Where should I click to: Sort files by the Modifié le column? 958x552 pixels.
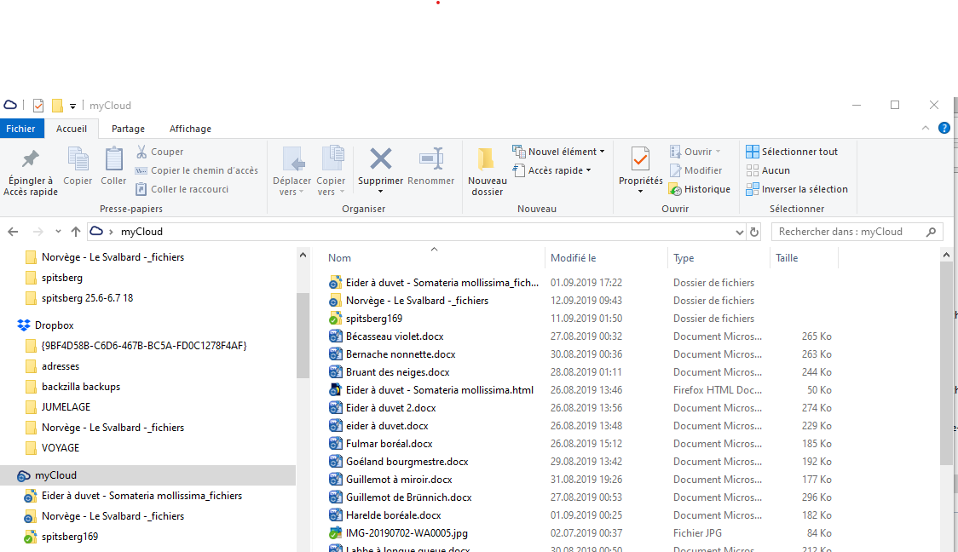tap(574, 258)
